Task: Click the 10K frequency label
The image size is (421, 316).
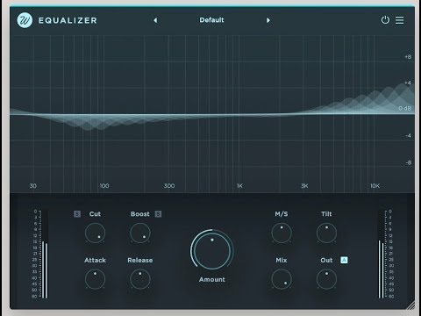Action: (375, 186)
